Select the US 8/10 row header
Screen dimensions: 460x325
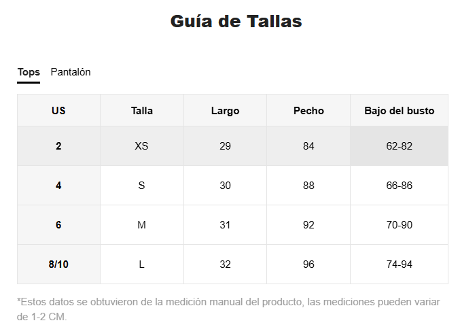(58, 264)
